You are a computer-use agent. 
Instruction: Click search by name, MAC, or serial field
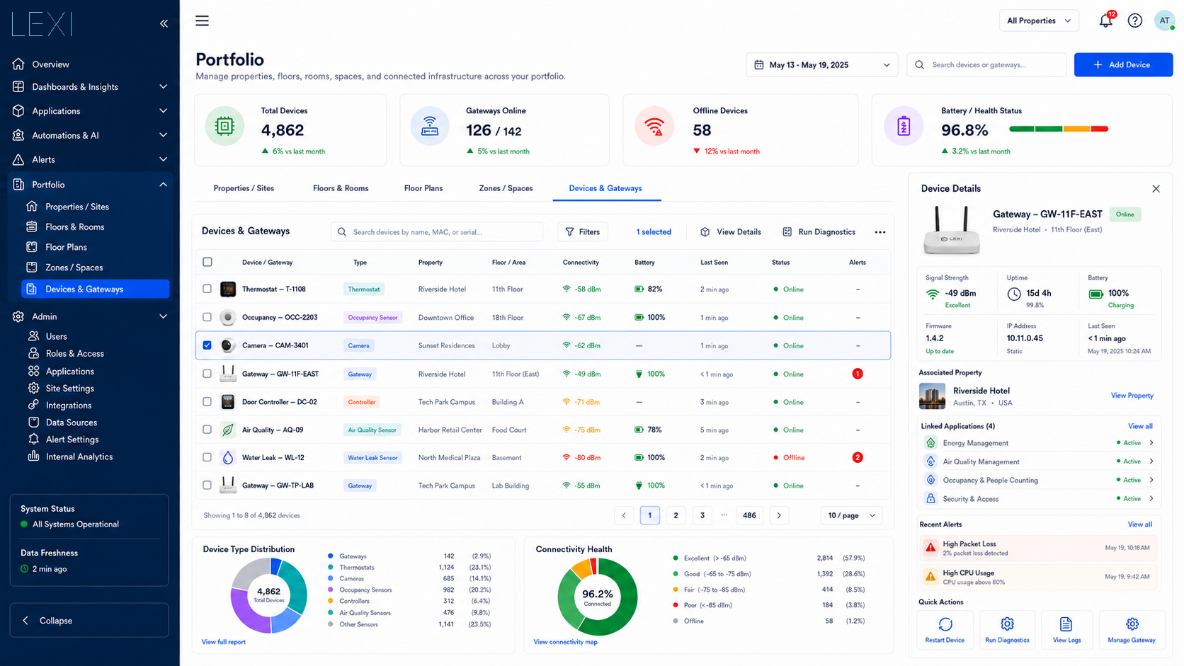(436, 232)
